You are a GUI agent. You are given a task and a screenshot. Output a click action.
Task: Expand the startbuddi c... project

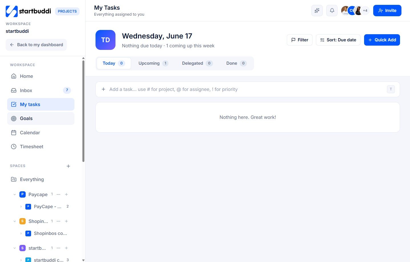click(x=21, y=260)
